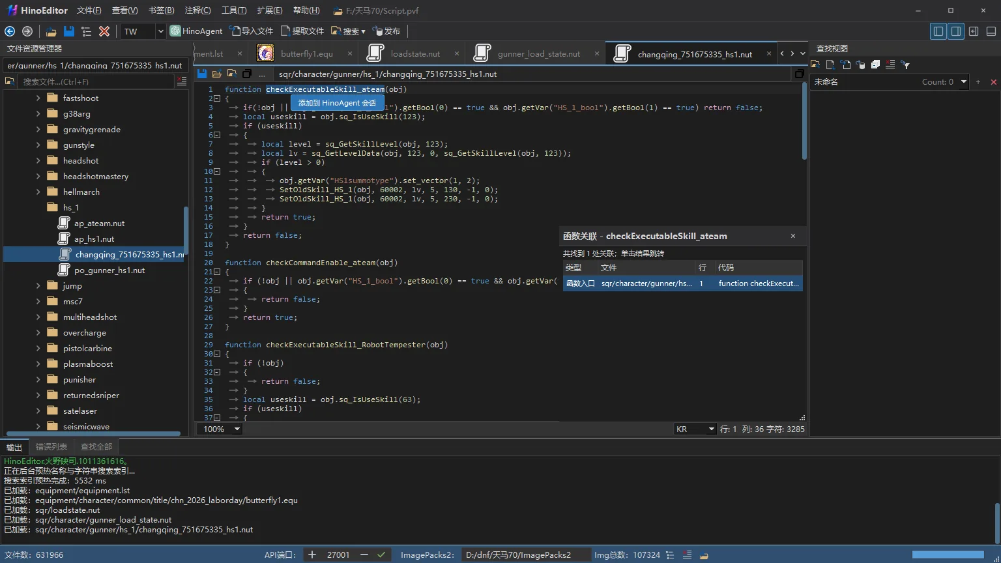Click the forward navigation arrow icon

point(27,31)
